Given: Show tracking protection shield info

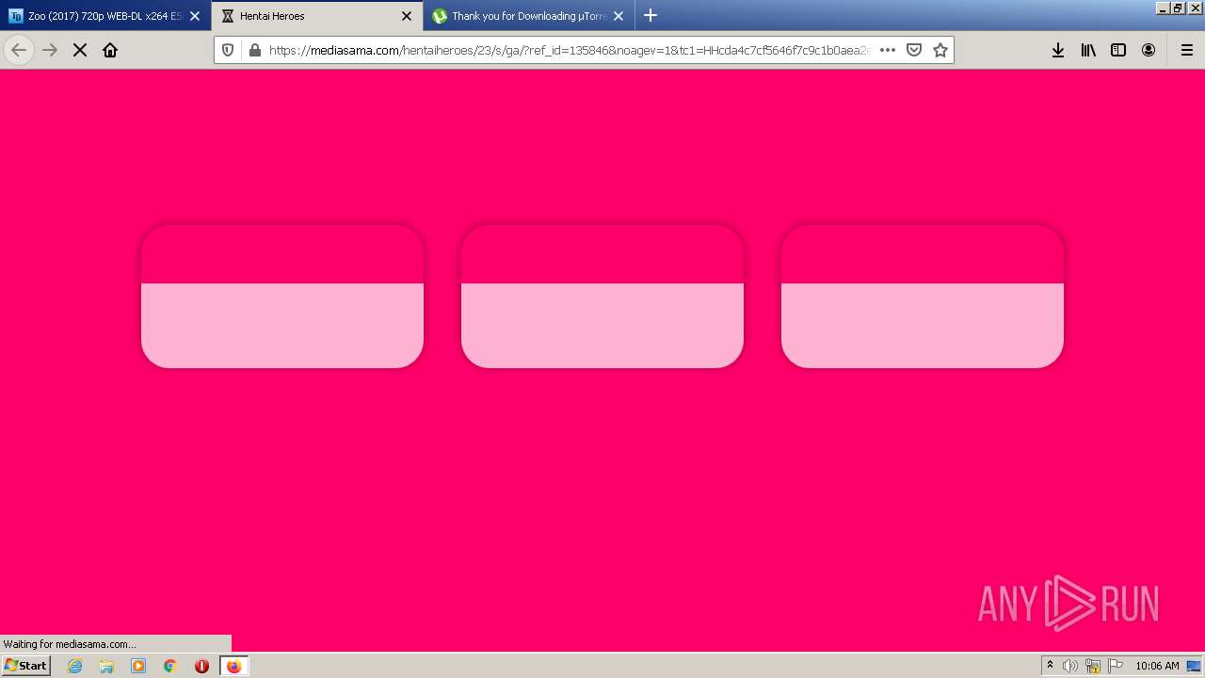Looking at the screenshot, I should (228, 50).
